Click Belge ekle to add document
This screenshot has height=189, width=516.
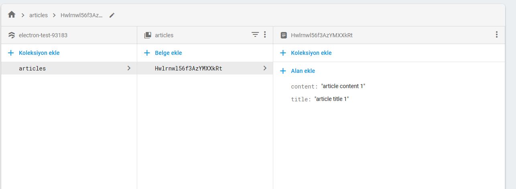(168, 53)
